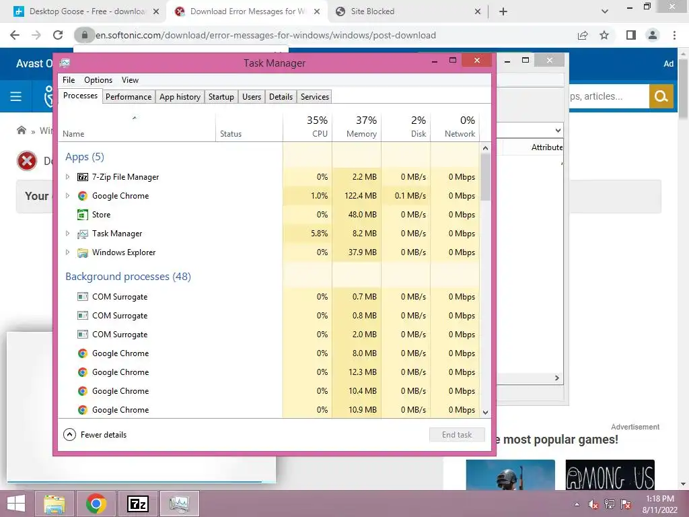Viewport: 689px width, 517px height.
Task: Switch to the Performance tab
Action: click(x=129, y=97)
